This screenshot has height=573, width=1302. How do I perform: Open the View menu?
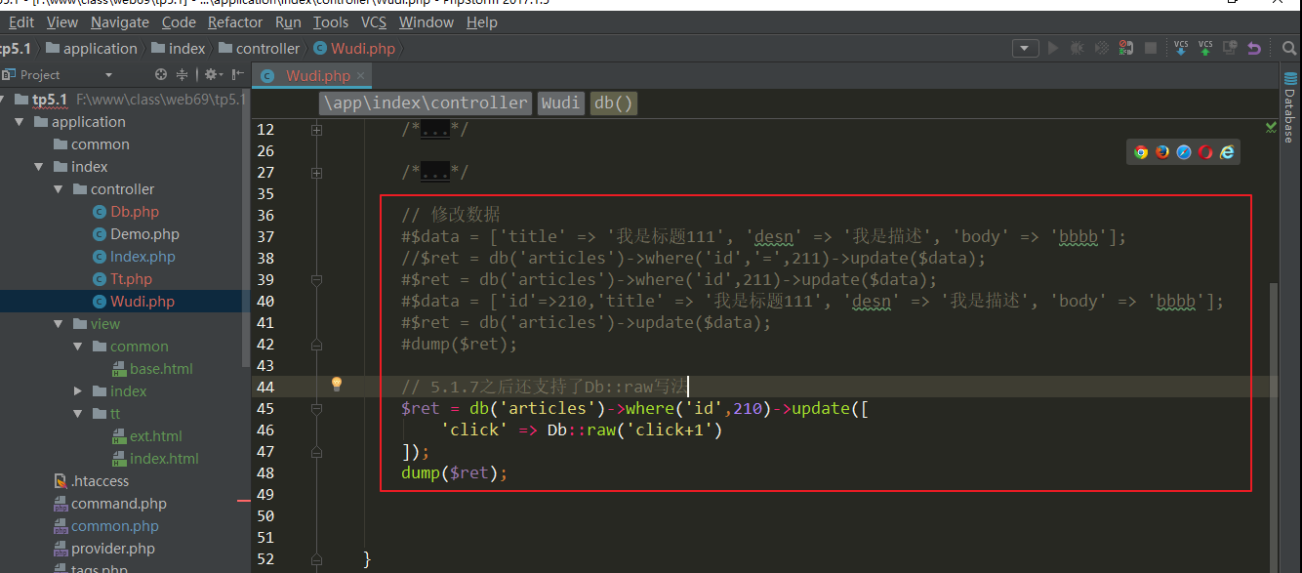[x=62, y=21]
